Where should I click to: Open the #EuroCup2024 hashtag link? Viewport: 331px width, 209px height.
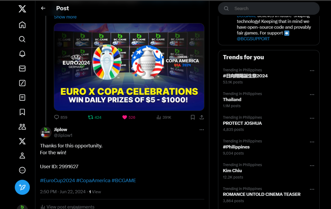(57, 180)
